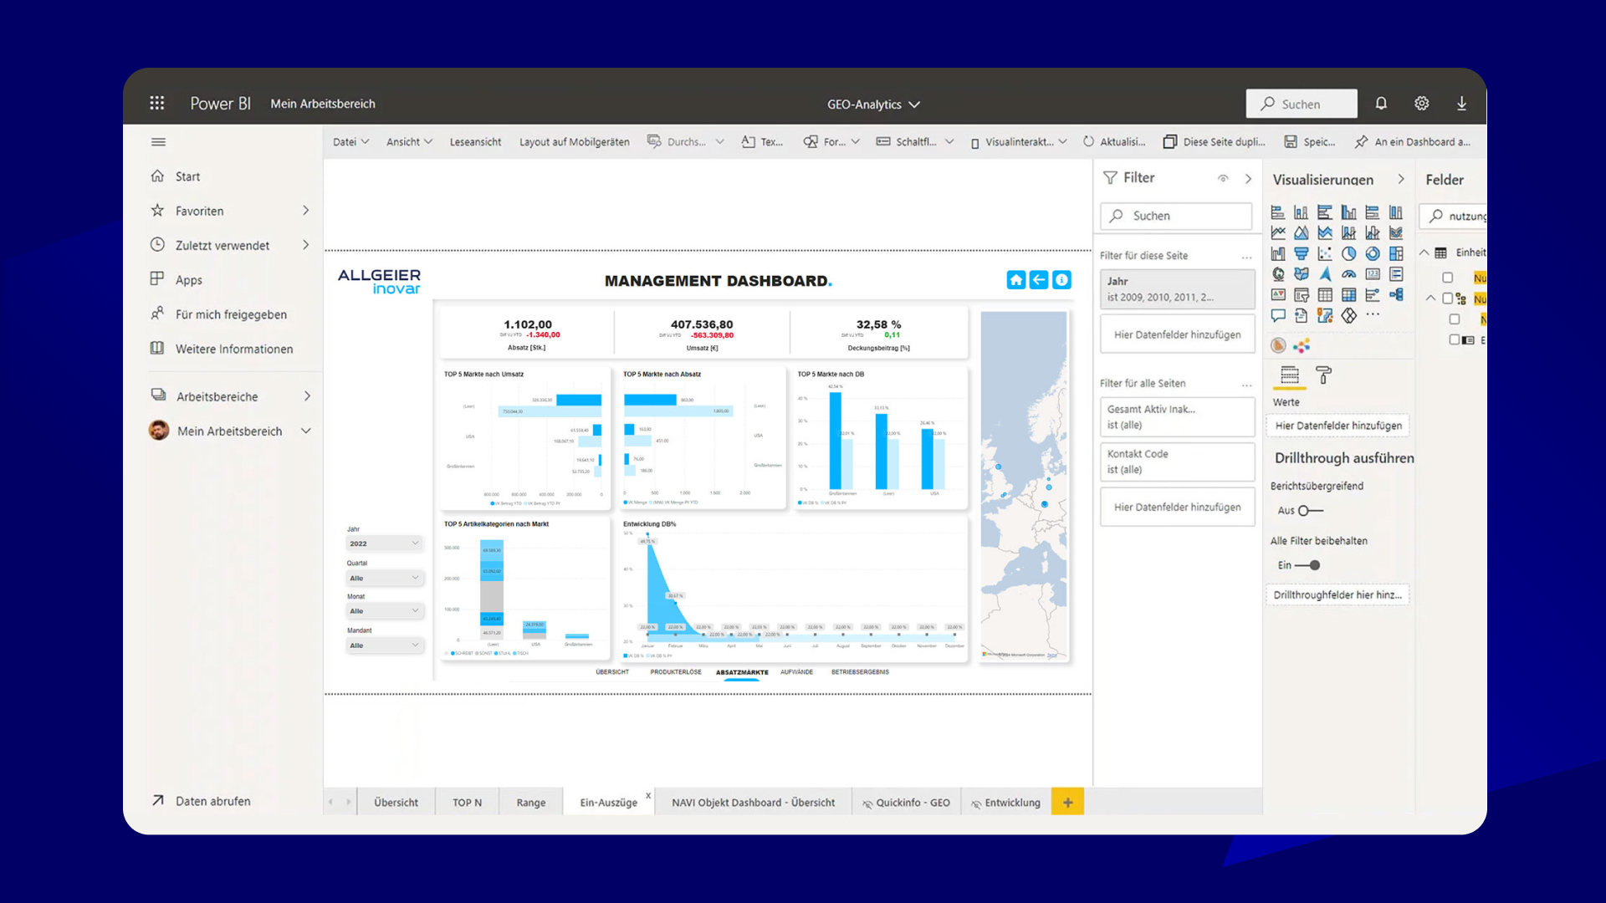Viewport: 1606px width, 903px height.
Task: Select the Q&A speech bubble visual
Action: [1278, 315]
